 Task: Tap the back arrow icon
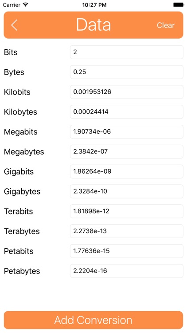point(14,25)
